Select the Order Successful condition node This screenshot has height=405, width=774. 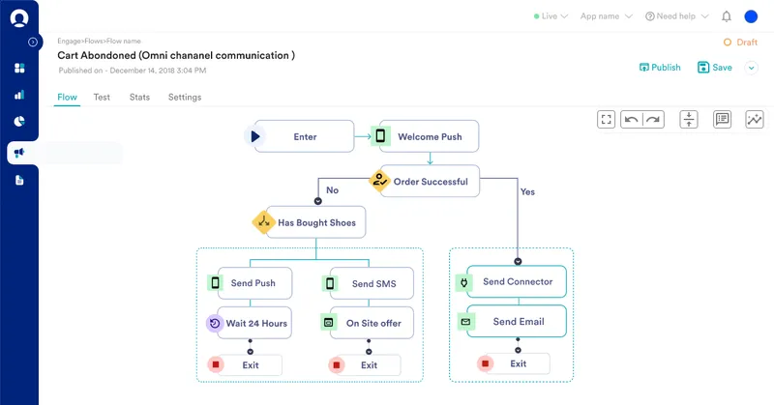pos(430,182)
